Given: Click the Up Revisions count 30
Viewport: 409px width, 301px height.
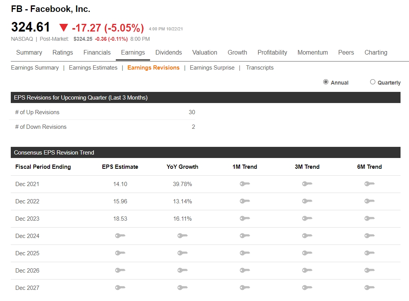Looking at the screenshot, I should click(x=192, y=112).
